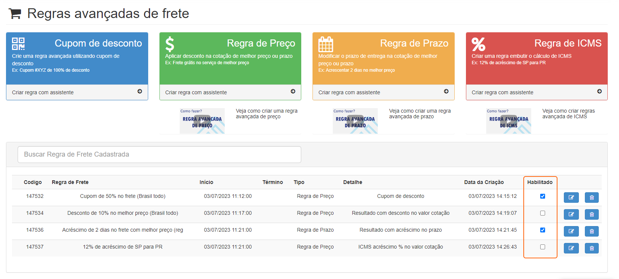Image resolution: width=619 pixels, height=279 pixels.
Task: Click arrow icon in Regra de ICMS card
Action: coord(599,92)
